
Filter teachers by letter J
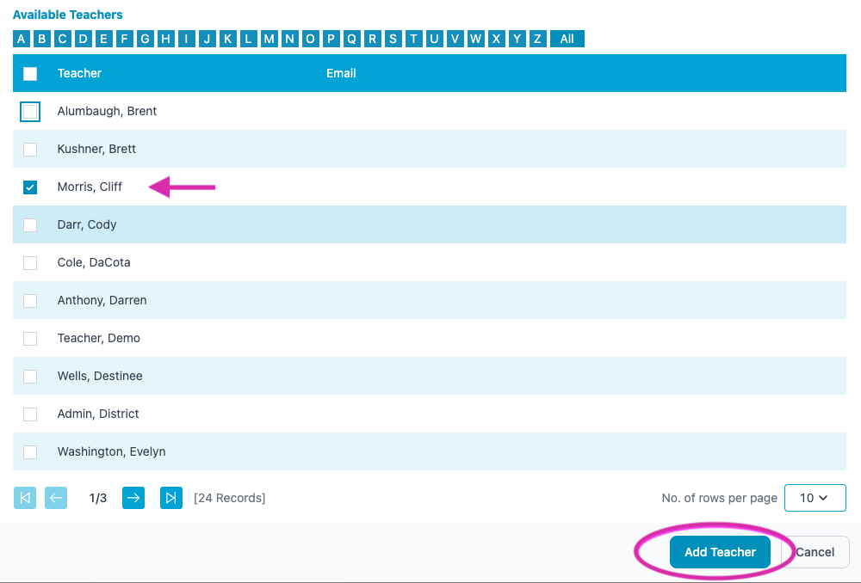coord(207,39)
